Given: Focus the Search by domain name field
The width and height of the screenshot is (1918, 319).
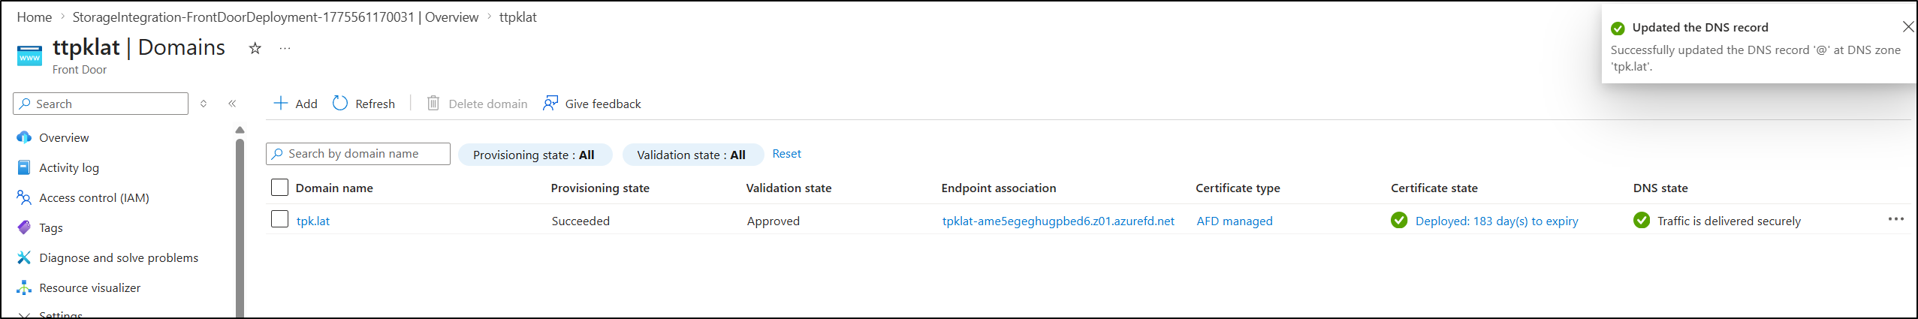Looking at the screenshot, I should tap(366, 154).
